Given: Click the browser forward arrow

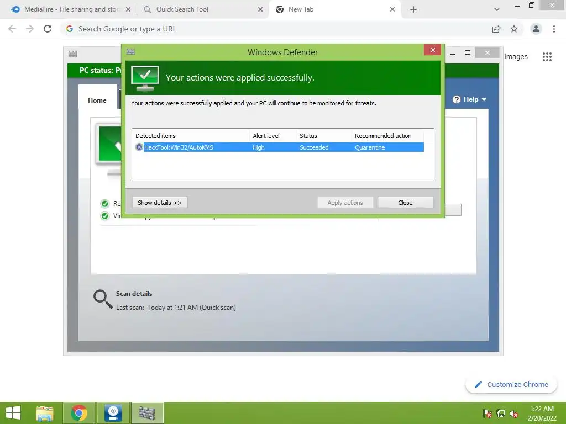Looking at the screenshot, I should (30, 29).
